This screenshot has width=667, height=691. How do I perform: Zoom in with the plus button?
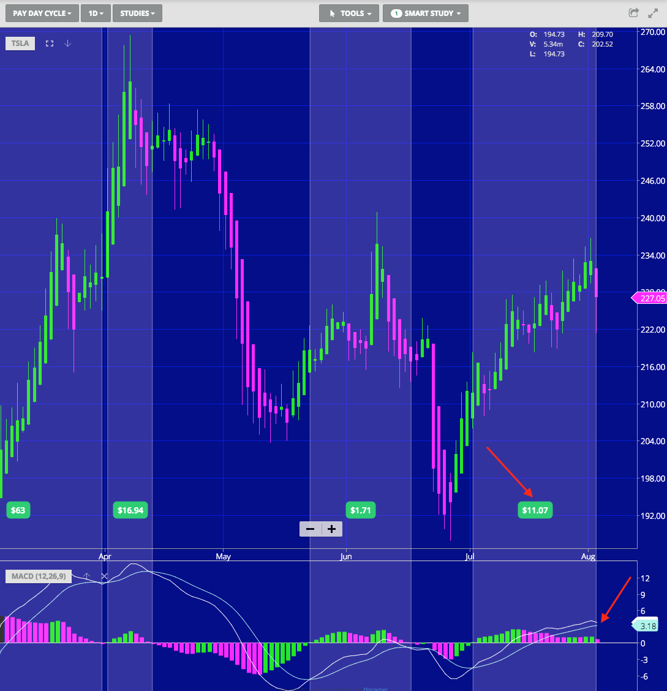click(x=332, y=529)
